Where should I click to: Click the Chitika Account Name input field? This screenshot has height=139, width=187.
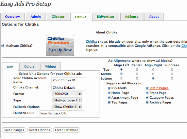coord(69,80)
